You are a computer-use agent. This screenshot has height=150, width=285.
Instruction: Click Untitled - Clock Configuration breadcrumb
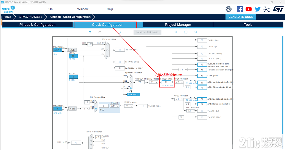tap(70, 17)
